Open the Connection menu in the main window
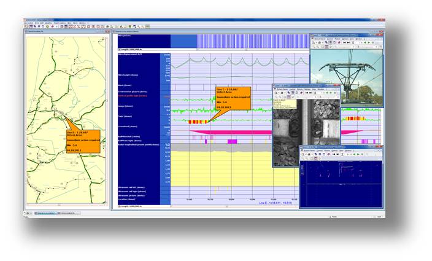 coord(29,23)
